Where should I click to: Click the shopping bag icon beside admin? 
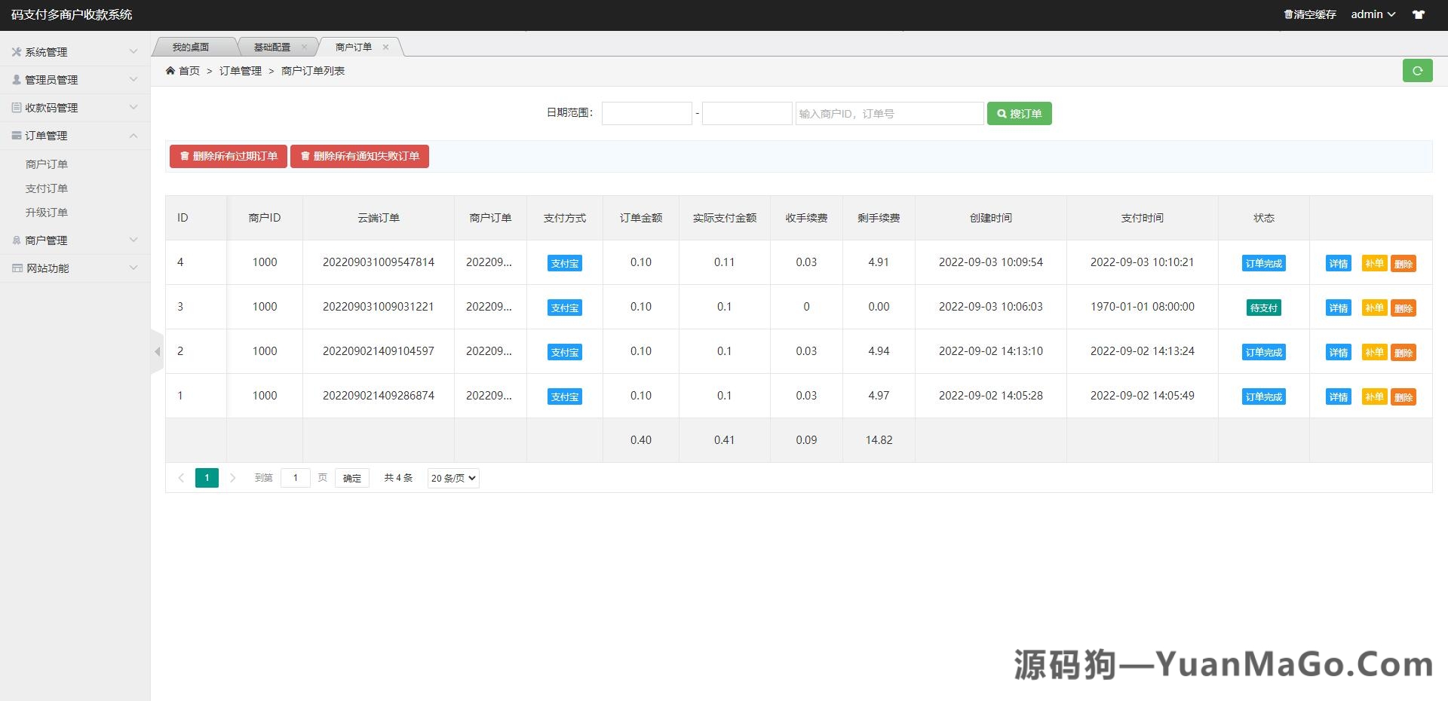click(x=1419, y=14)
